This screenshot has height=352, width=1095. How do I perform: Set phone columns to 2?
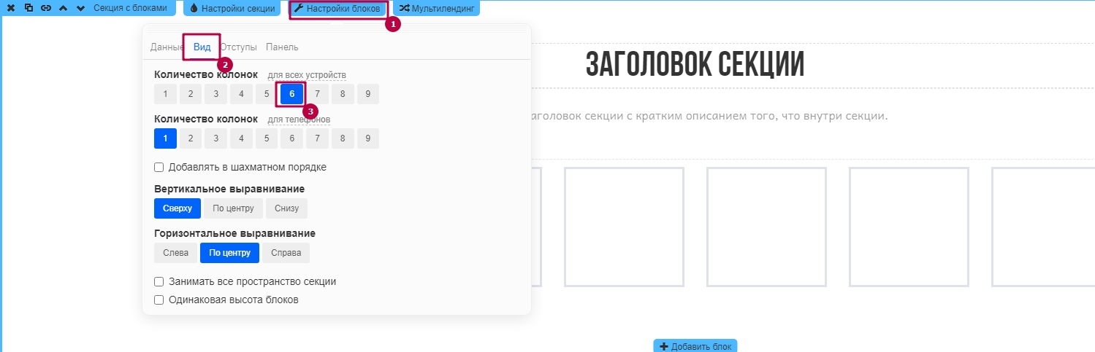[x=191, y=138]
